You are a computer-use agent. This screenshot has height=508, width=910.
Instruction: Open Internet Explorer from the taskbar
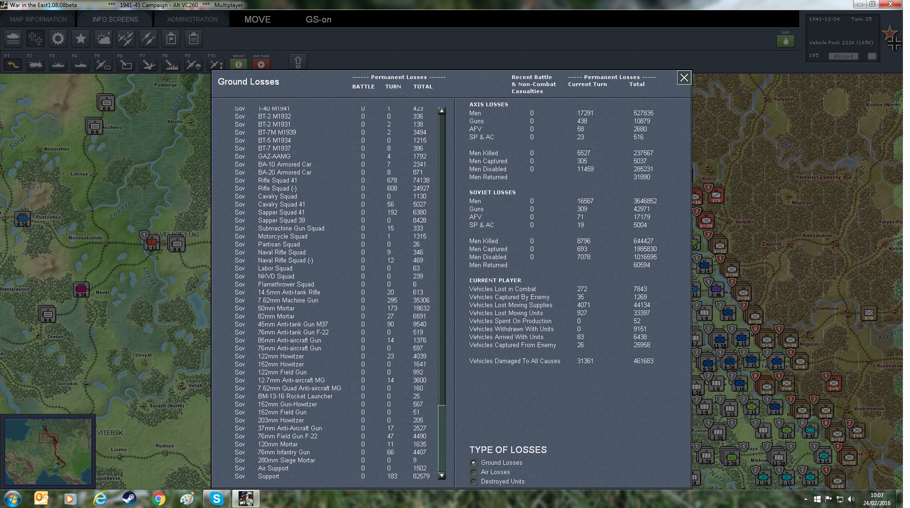pyautogui.click(x=100, y=499)
